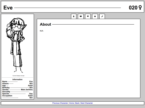Click the 'Male (he/him)' value
This screenshot has height=108, width=145.
(x=27, y=90)
